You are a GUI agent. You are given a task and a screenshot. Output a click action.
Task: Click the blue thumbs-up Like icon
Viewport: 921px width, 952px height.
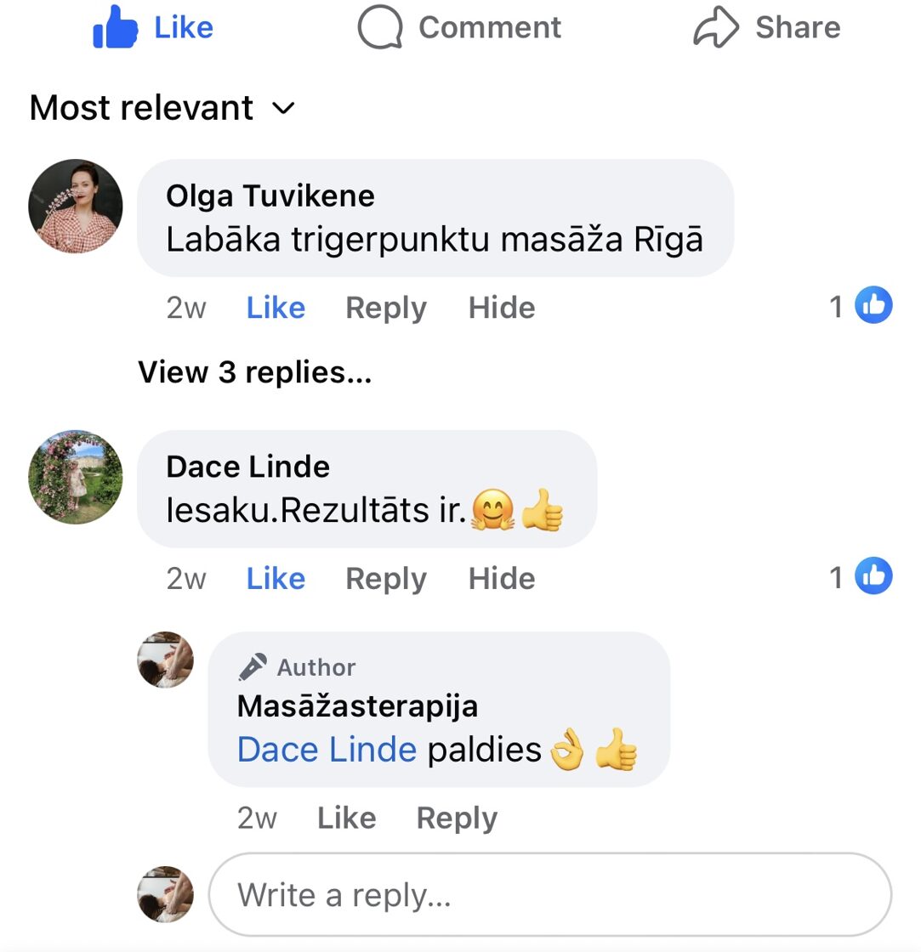[115, 28]
